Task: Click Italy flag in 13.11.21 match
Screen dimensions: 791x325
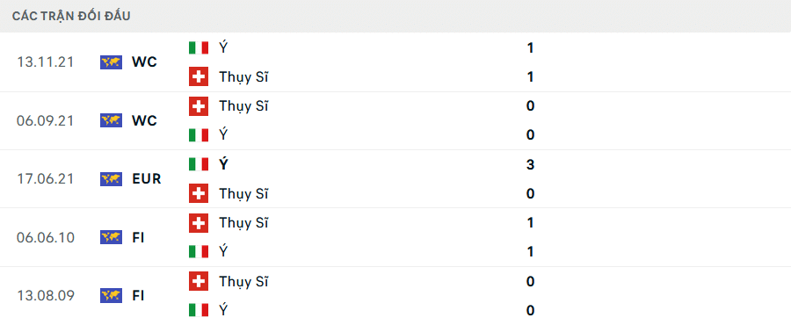Action: click(x=199, y=47)
